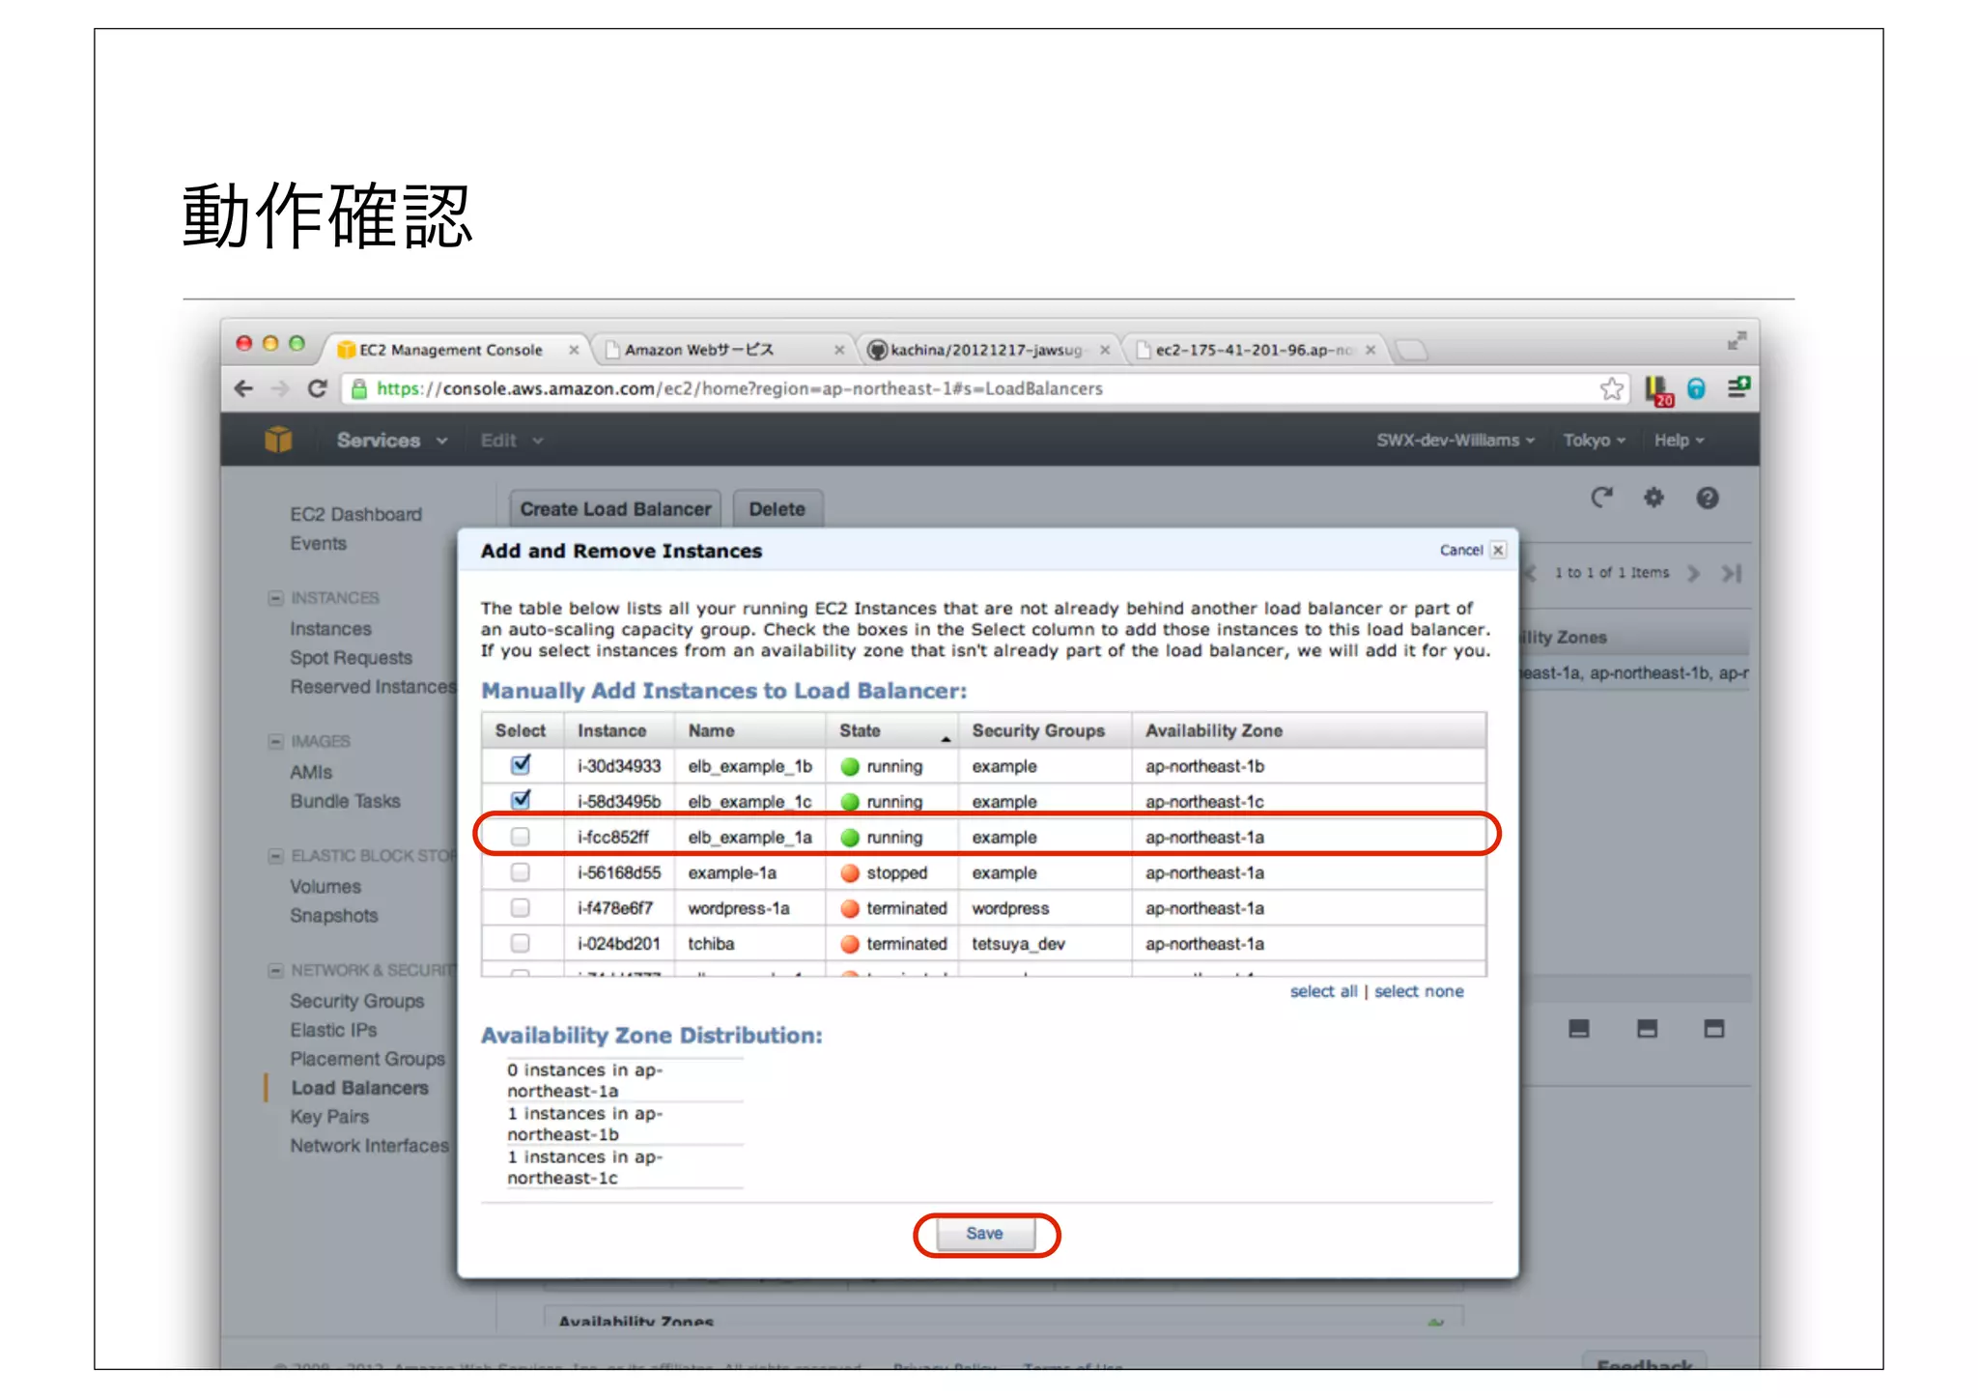Click the AWS orange cube logo
1978x1398 pixels.
click(x=278, y=440)
